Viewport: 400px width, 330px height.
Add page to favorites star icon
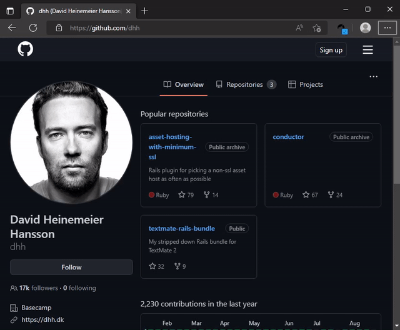click(x=317, y=27)
